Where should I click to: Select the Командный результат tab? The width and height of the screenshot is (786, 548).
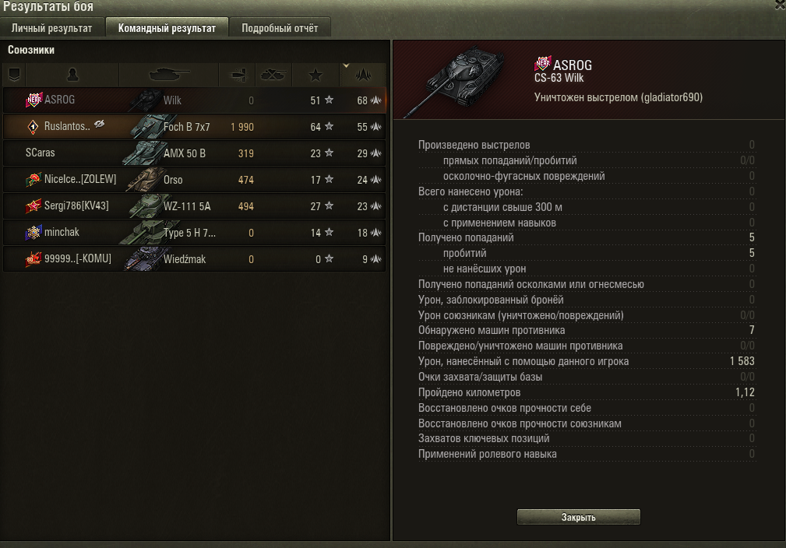tap(167, 28)
